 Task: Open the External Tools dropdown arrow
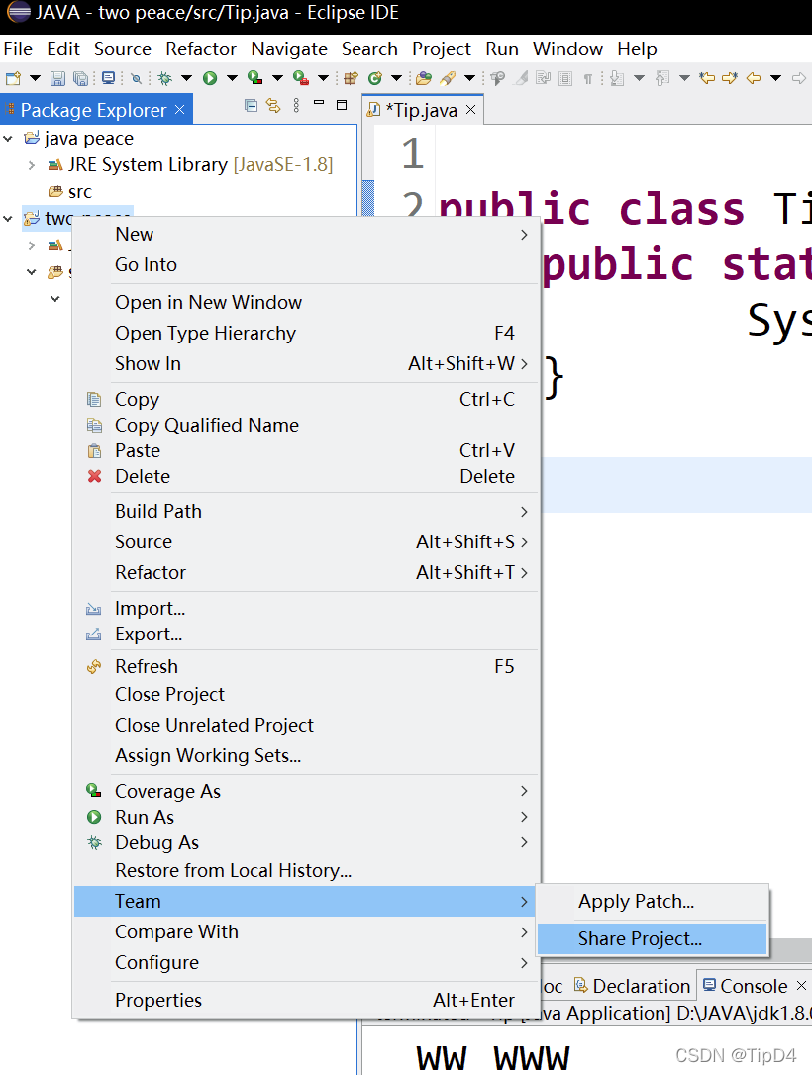[x=323, y=78]
